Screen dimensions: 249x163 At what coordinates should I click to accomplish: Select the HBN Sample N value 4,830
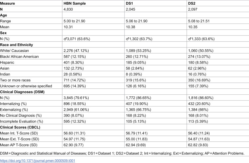(68, 9)
